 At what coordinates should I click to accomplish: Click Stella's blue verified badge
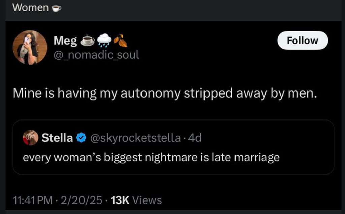coord(81,138)
